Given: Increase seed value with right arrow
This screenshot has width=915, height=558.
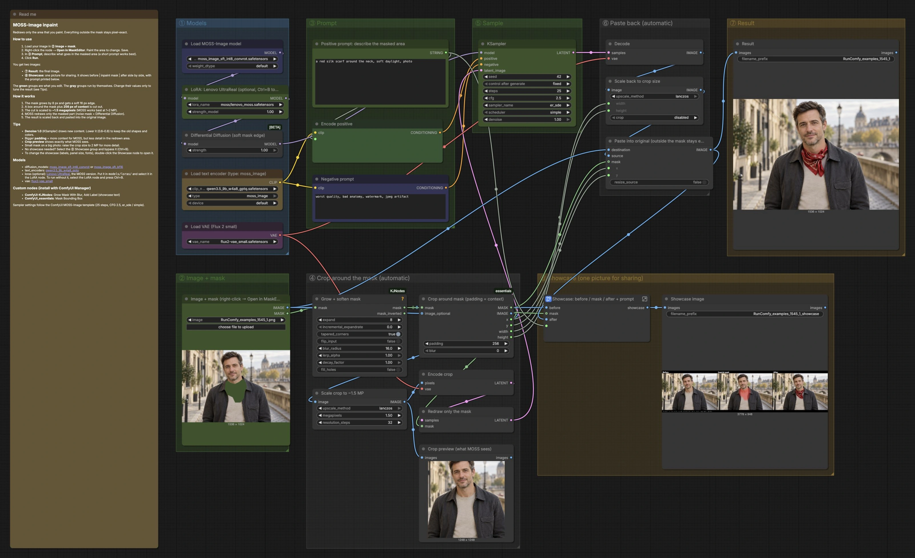Looking at the screenshot, I should pyautogui.click(x=568, y=76).
